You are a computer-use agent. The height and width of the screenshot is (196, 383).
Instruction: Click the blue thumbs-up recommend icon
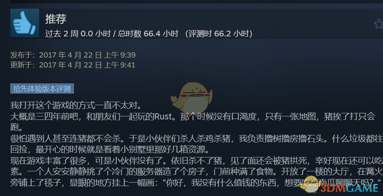(x=25, y=23)
